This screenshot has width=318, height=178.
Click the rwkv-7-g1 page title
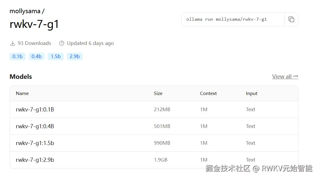34,24
